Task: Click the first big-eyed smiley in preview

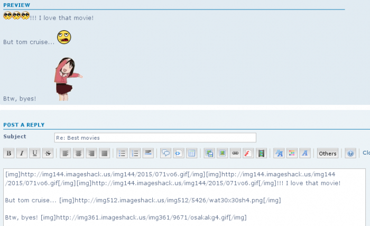Action: [x=7, y=15]
